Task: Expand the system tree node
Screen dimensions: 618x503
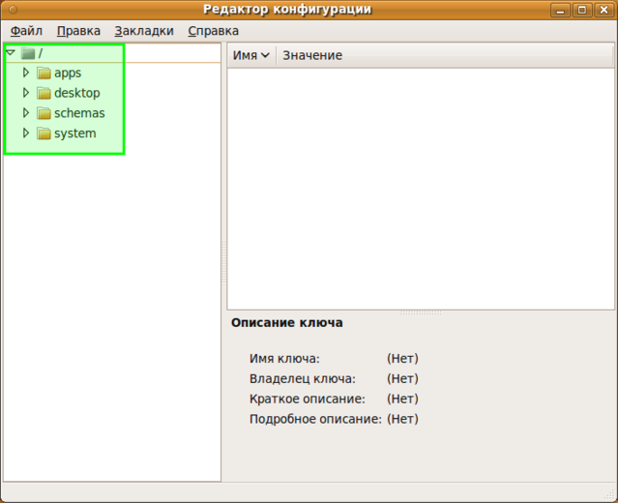Action: (26, 133)
